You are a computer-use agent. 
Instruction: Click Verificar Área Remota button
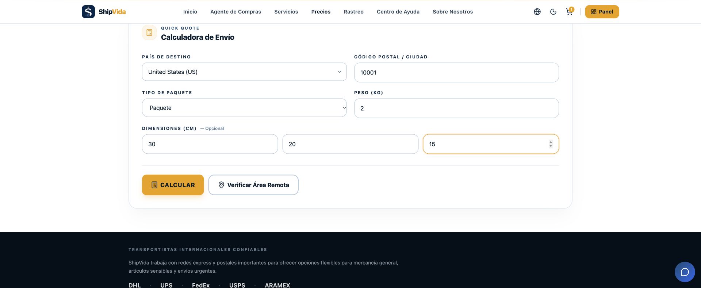(x=253, y=185)
